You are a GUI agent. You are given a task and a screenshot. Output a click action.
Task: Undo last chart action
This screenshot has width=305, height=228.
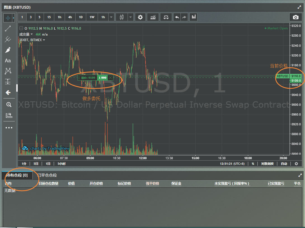point(177,17)
